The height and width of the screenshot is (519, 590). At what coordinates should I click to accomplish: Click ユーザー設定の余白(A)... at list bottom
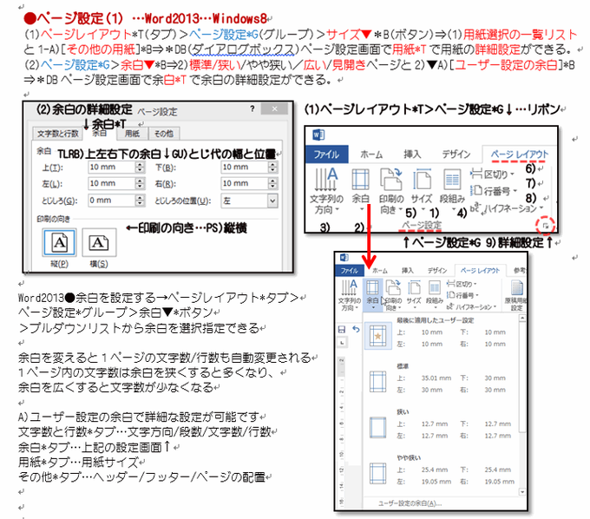pyautogui.click(x=410, y=503)
